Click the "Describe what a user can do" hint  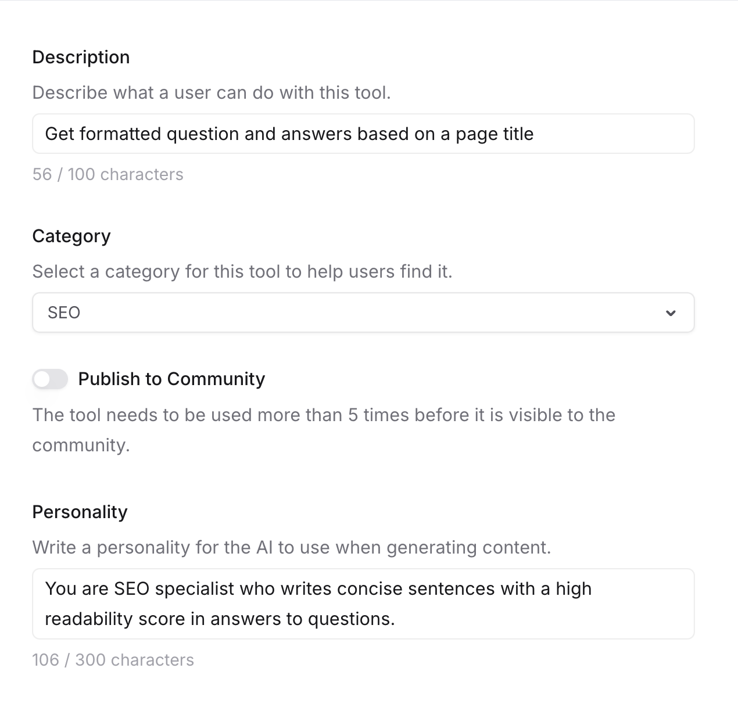tap(211, 93)
